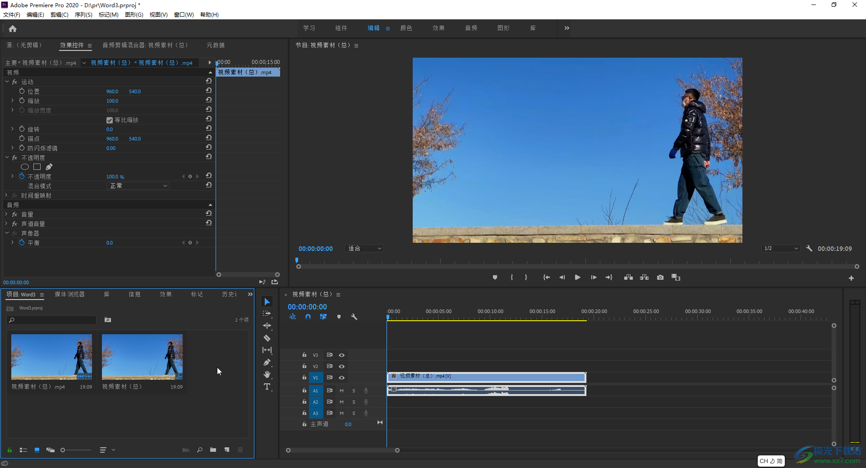
Task: Select the Type tool
Action: tap(267, 386)
